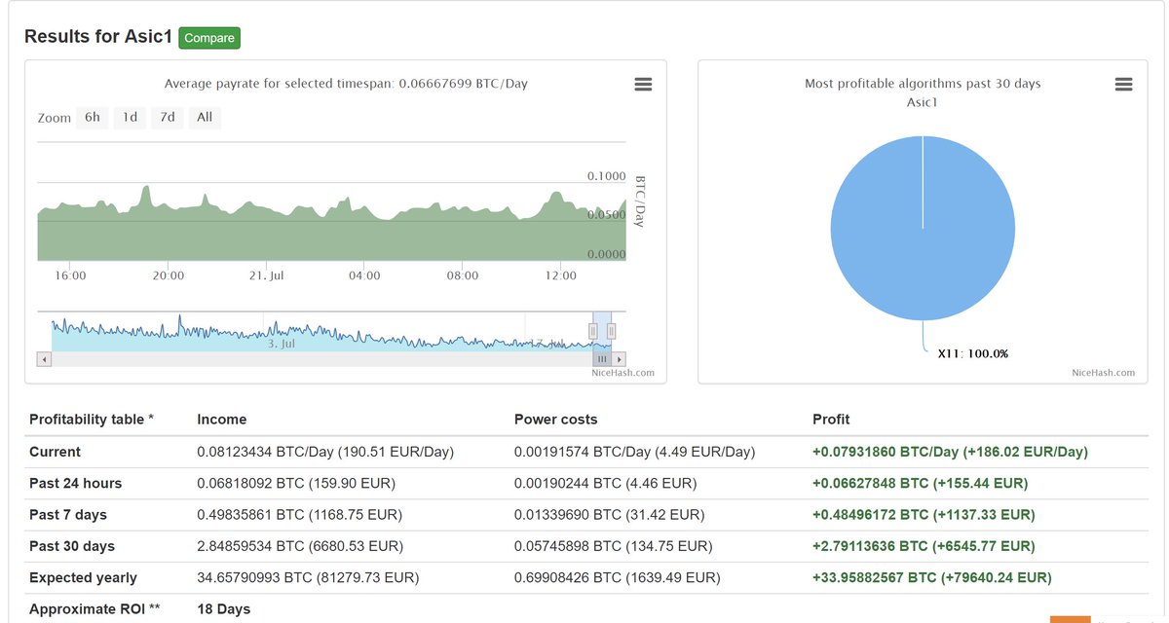Click the X11: 100.0% pie label

[973, 353]
